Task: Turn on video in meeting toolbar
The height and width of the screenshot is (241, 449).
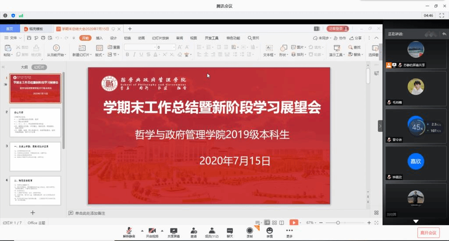Action: coord(152,232)
